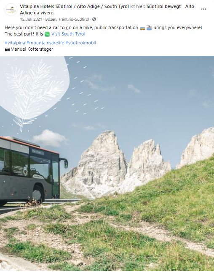The image size is (214, 272).
Task: Open the three-dot post options menu
Action: pos(203,9)
